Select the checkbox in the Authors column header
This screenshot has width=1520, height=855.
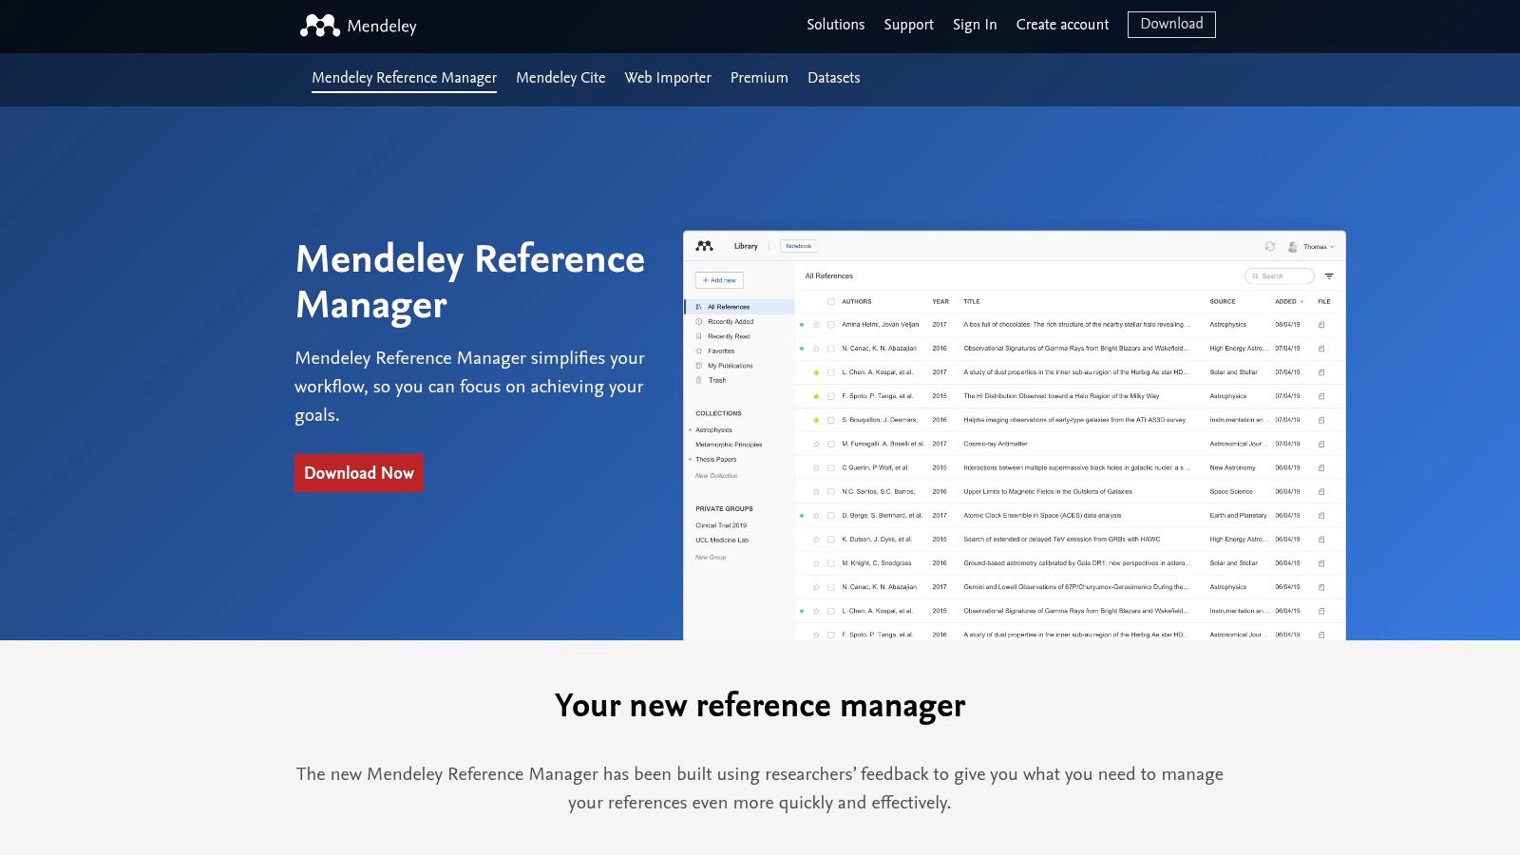point(830,301)
